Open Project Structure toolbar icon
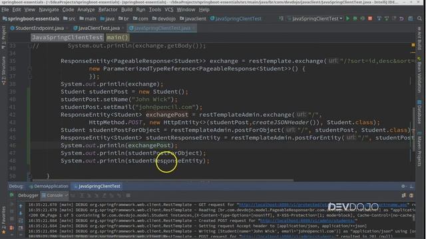 411,19
